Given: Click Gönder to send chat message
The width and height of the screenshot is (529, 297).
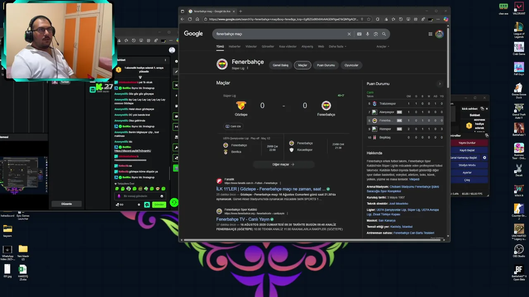Looking at the screenshot, I should click(159, 205).
